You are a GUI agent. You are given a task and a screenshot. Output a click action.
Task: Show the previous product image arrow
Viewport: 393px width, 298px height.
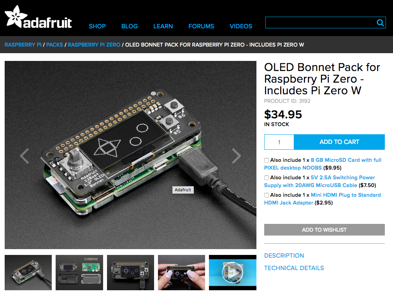[25, 156]
